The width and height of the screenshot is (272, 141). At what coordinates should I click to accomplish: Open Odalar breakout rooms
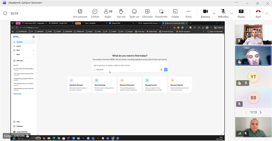pyautogui.click(x=175, y=13)
